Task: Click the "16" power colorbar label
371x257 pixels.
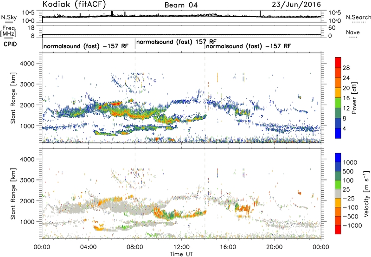Action: 346,98
